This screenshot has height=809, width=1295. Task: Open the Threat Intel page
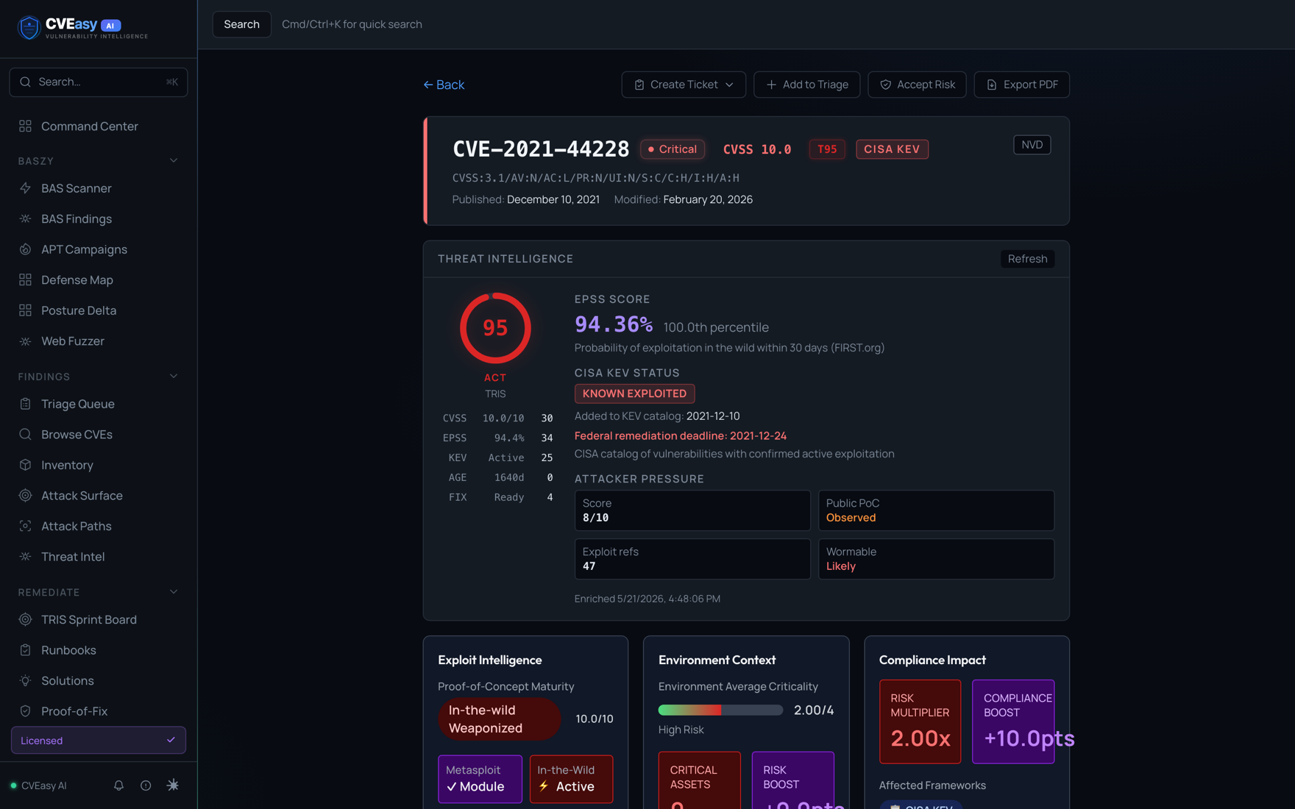point(99,557)
